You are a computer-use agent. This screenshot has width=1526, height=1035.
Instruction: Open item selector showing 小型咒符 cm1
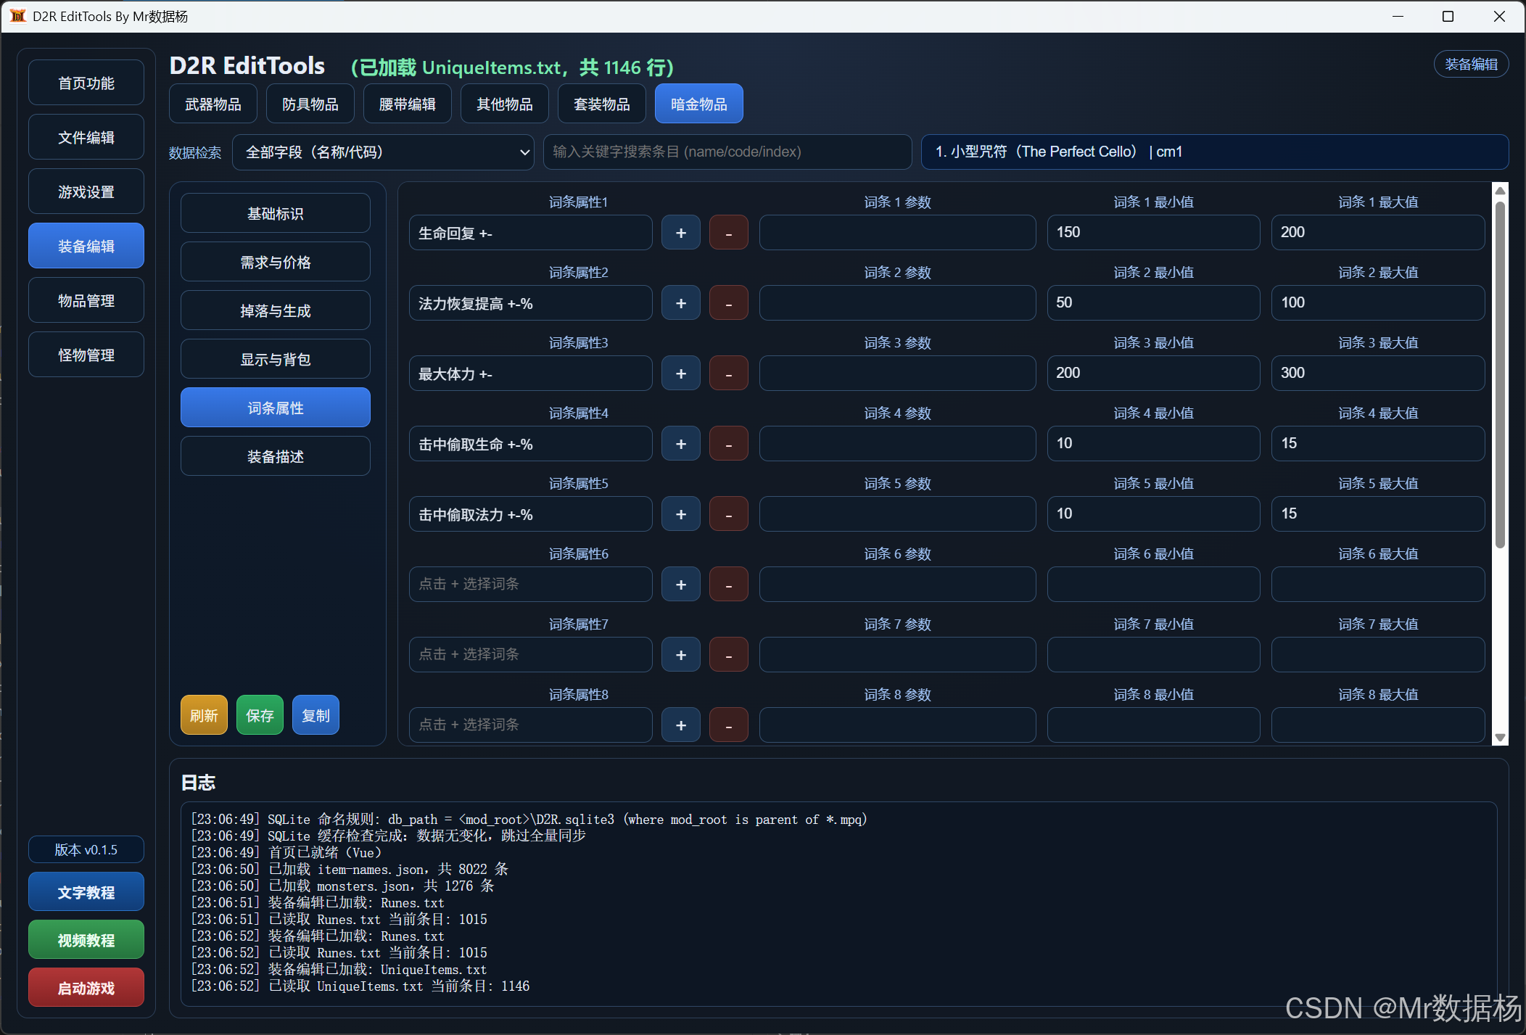(x=1214, y=152)
